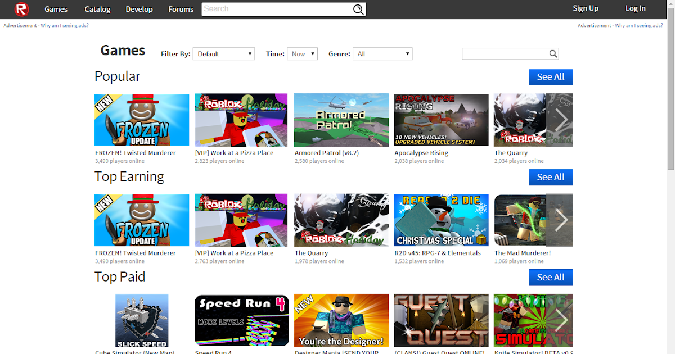The image size is (675, 354).
Task: Click 'Apocalypse Rising' title text
Action: [x=421, y=153]
